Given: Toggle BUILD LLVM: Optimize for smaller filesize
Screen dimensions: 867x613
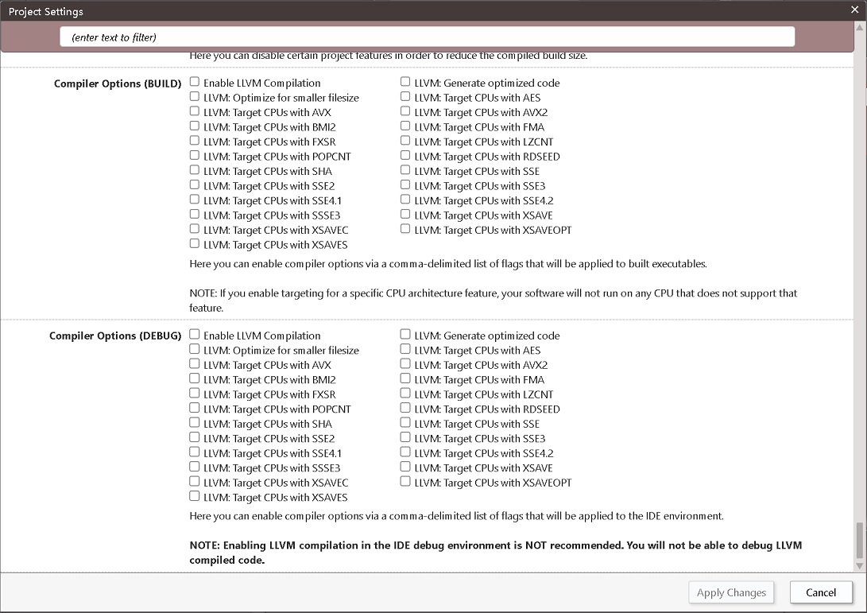Looking at the screenshot, I should pyautogui.click(x=195, y=97).
